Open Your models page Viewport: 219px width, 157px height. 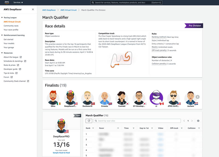[x=9, y=43]
